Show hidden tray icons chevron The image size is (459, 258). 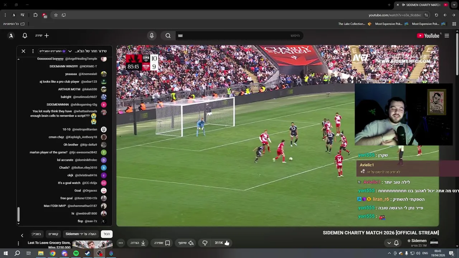(x=389, y=253)
